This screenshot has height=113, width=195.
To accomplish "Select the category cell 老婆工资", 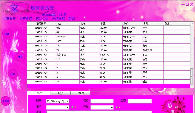I will [x=153, y=50].
